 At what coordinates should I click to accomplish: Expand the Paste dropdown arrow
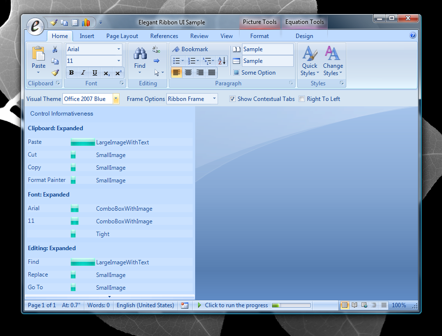[x=39, y=73]
